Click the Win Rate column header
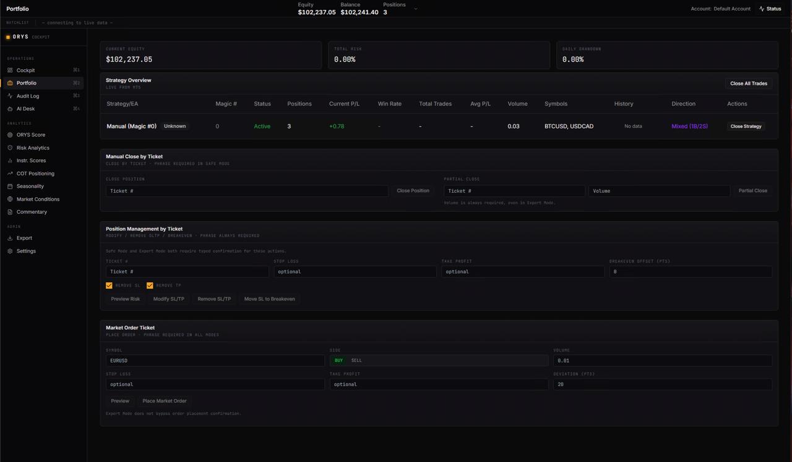 click(390, 104)
